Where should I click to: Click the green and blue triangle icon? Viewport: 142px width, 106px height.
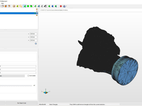38,6
